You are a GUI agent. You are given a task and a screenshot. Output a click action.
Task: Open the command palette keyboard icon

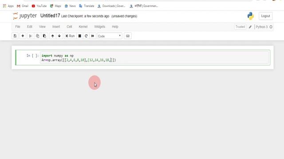click(x=128, y=36)
